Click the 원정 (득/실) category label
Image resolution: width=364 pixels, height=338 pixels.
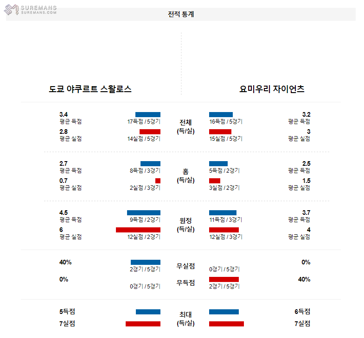pyautogui.click(x=185, y=225)
